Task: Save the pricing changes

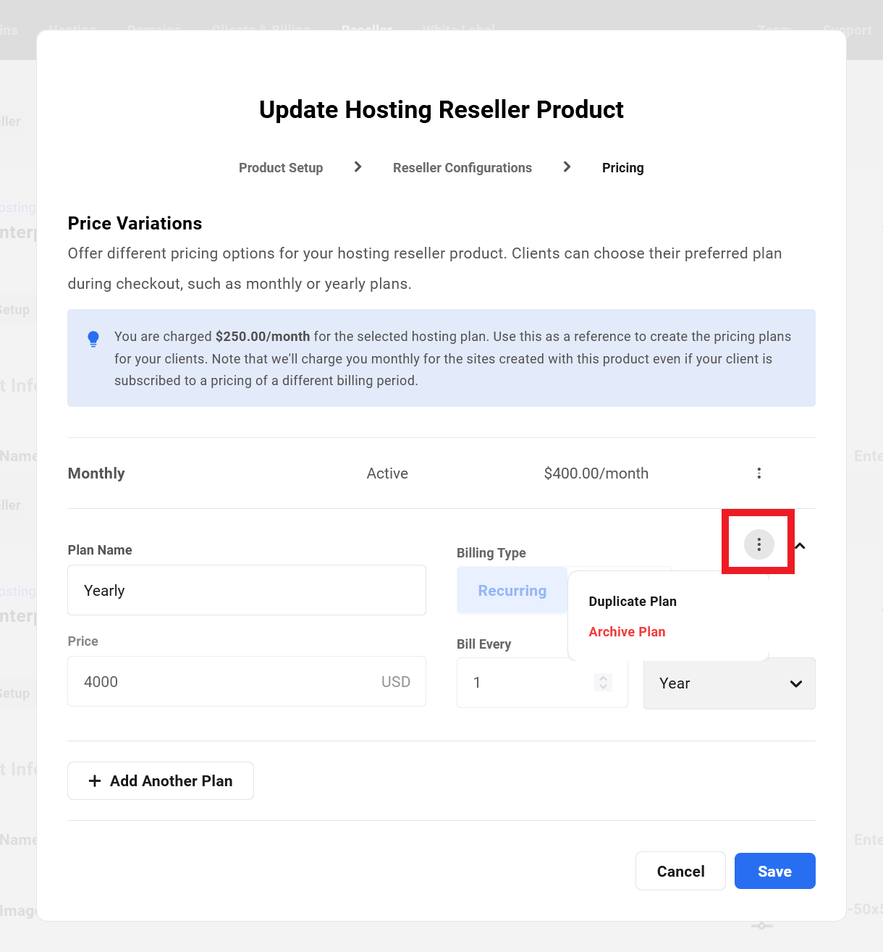Action: pos(774,872)
